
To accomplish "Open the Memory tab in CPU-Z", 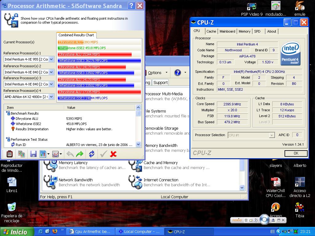I will point(244,31).
